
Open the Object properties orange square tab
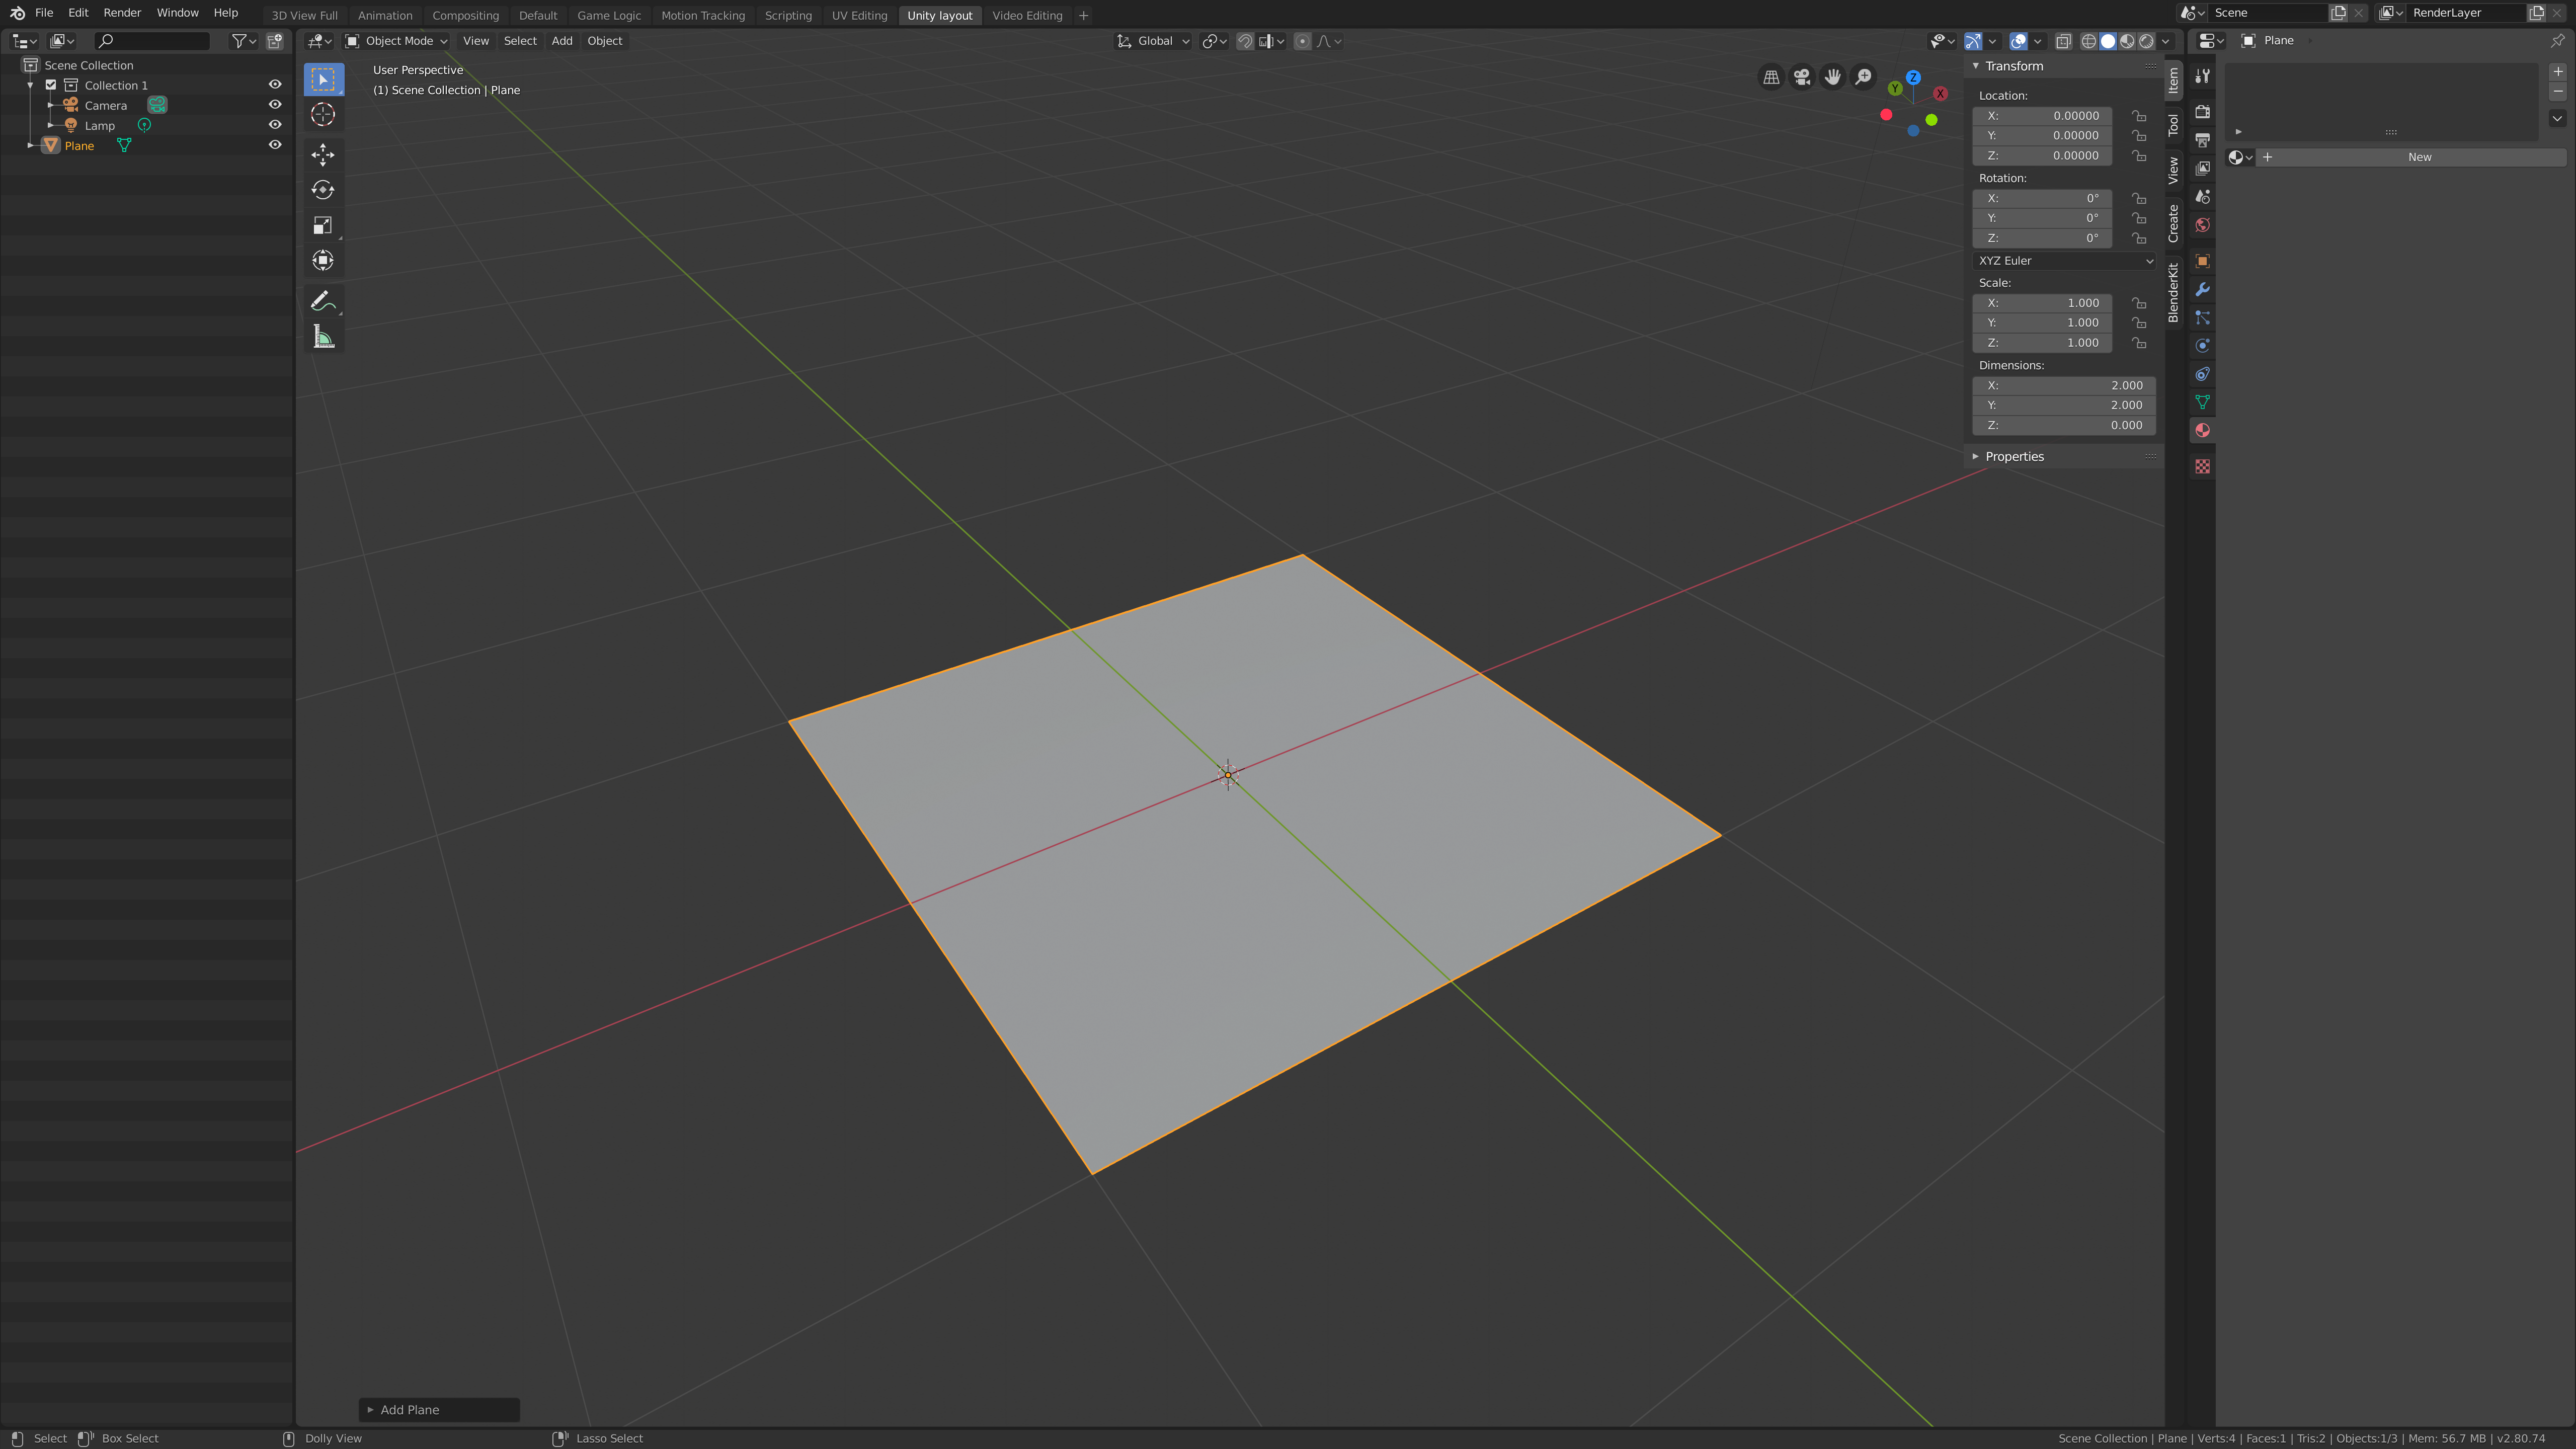point(2202,261)
